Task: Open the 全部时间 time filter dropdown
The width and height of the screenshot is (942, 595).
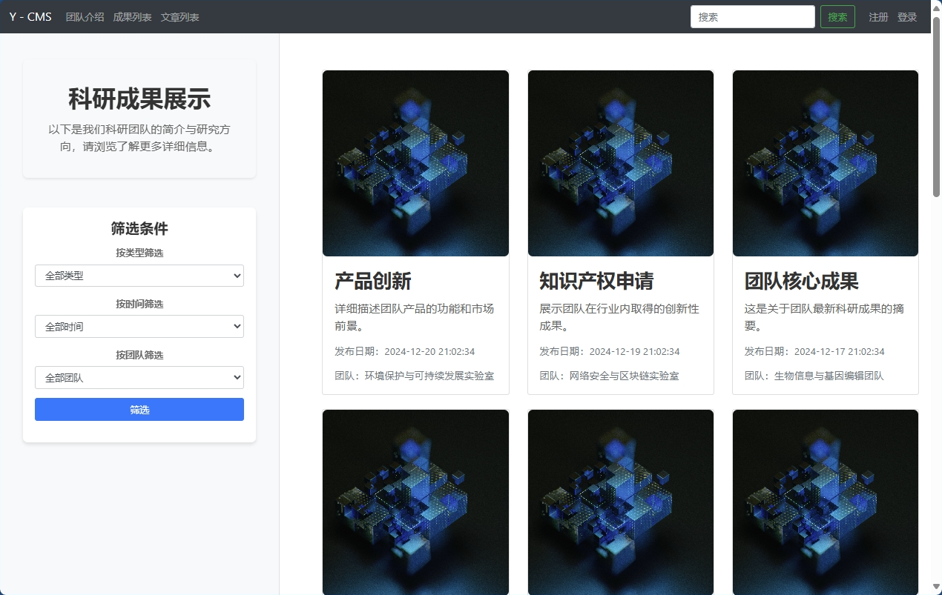Action: (139, 326)
